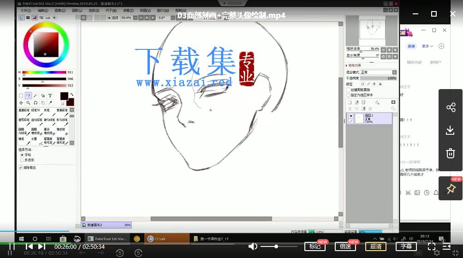Screen dimensions: 463x258
Task: Click the lock-all padlock icon in layer panel
Action: 380,84
